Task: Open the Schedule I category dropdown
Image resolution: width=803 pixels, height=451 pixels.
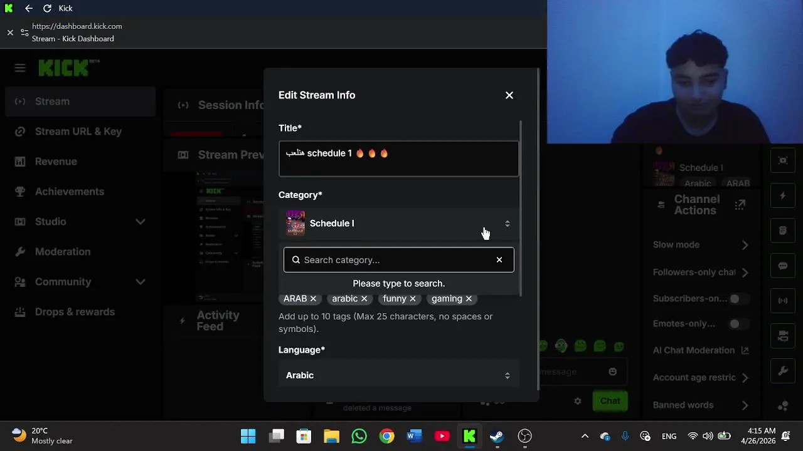Action: click(x=398, y=224)
